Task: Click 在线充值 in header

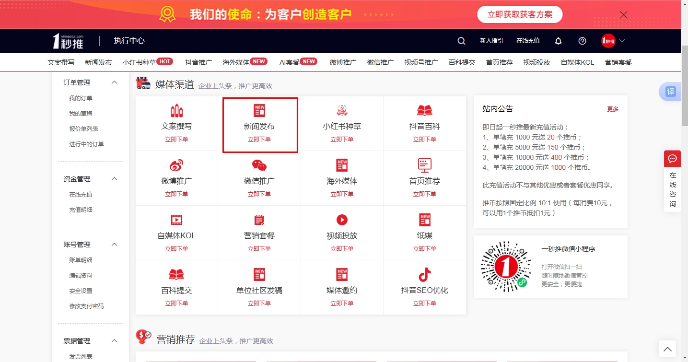Action: (x=528, y=41)
